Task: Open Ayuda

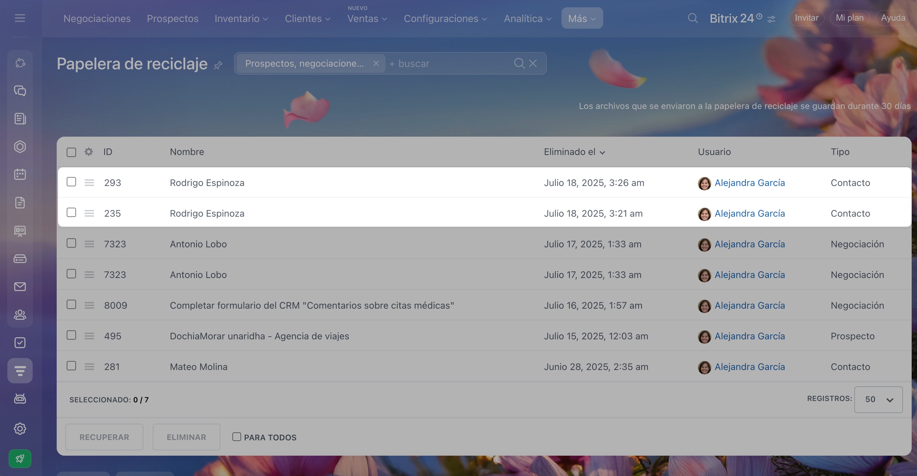Action: (x=893, y=18)
